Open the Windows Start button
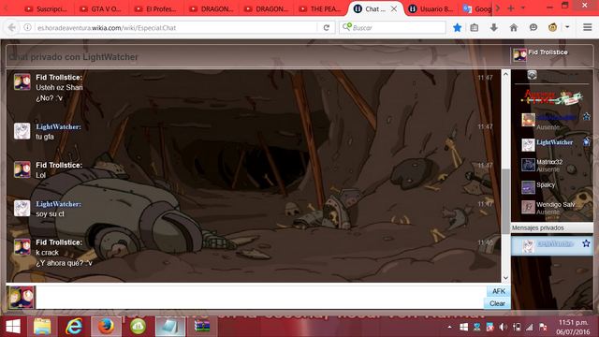Image resolution: width=599 pixels, height=337 pixels. click(x=13, y=327)
